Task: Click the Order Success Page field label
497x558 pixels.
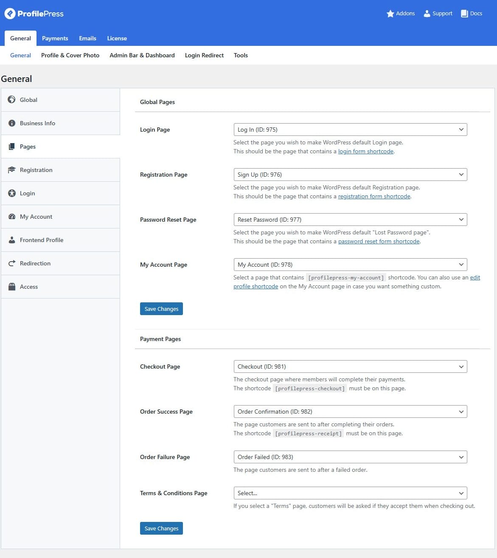Action: click(x=166, y=411)
